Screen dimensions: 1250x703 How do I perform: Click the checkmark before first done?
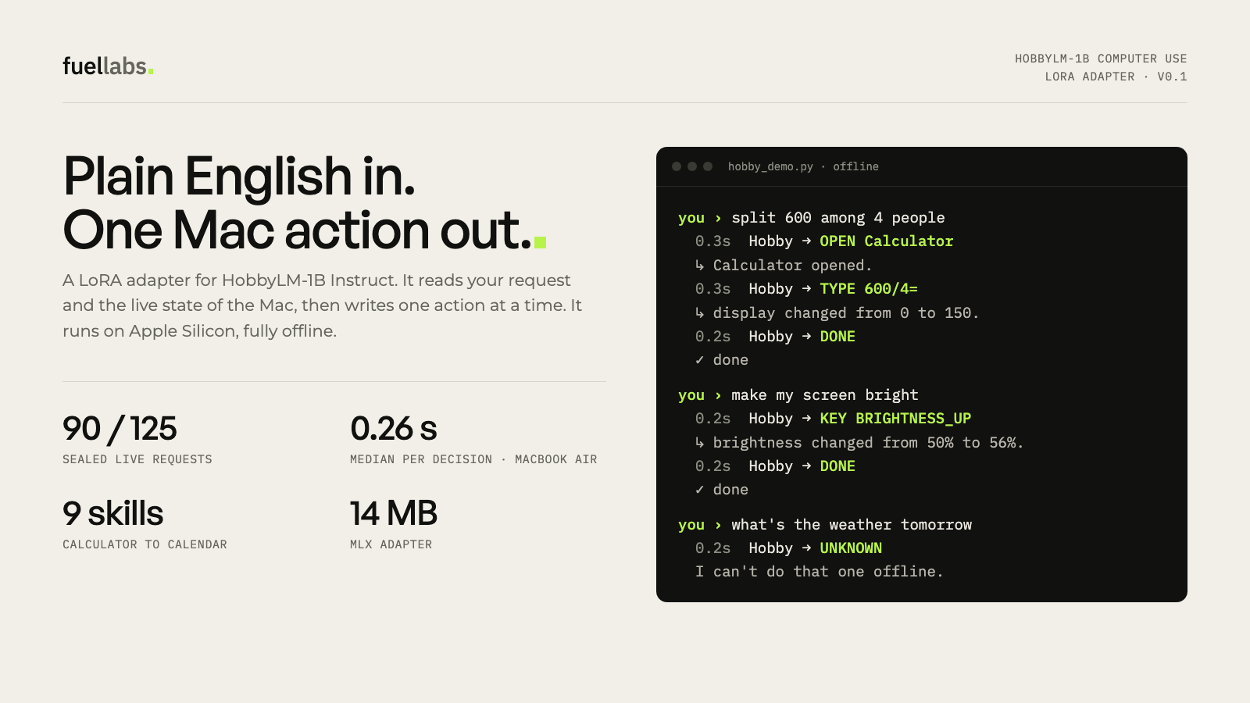[699, 360]
